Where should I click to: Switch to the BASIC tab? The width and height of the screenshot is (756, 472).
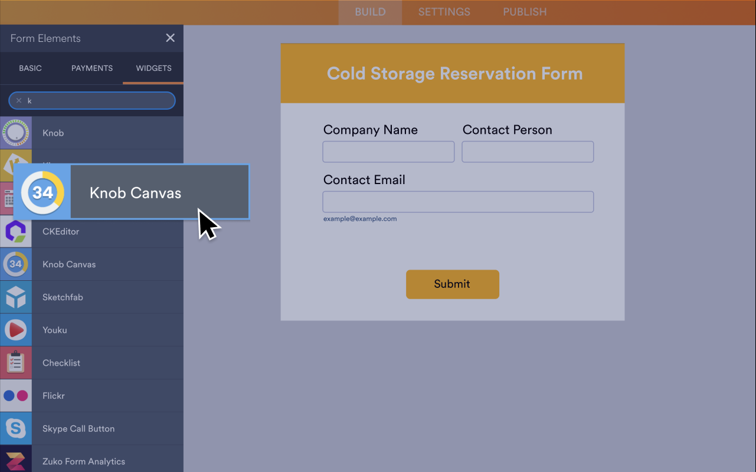point(30,68)
